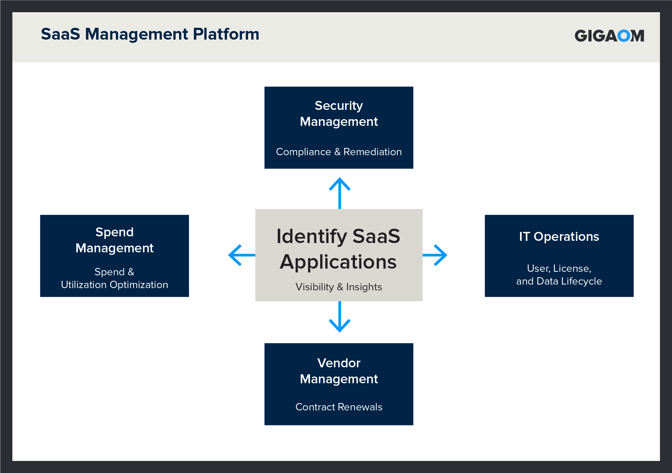Click the SaaS Management Platform title
The height and width of the screenshot is (473, 672).
pos(150,34)
